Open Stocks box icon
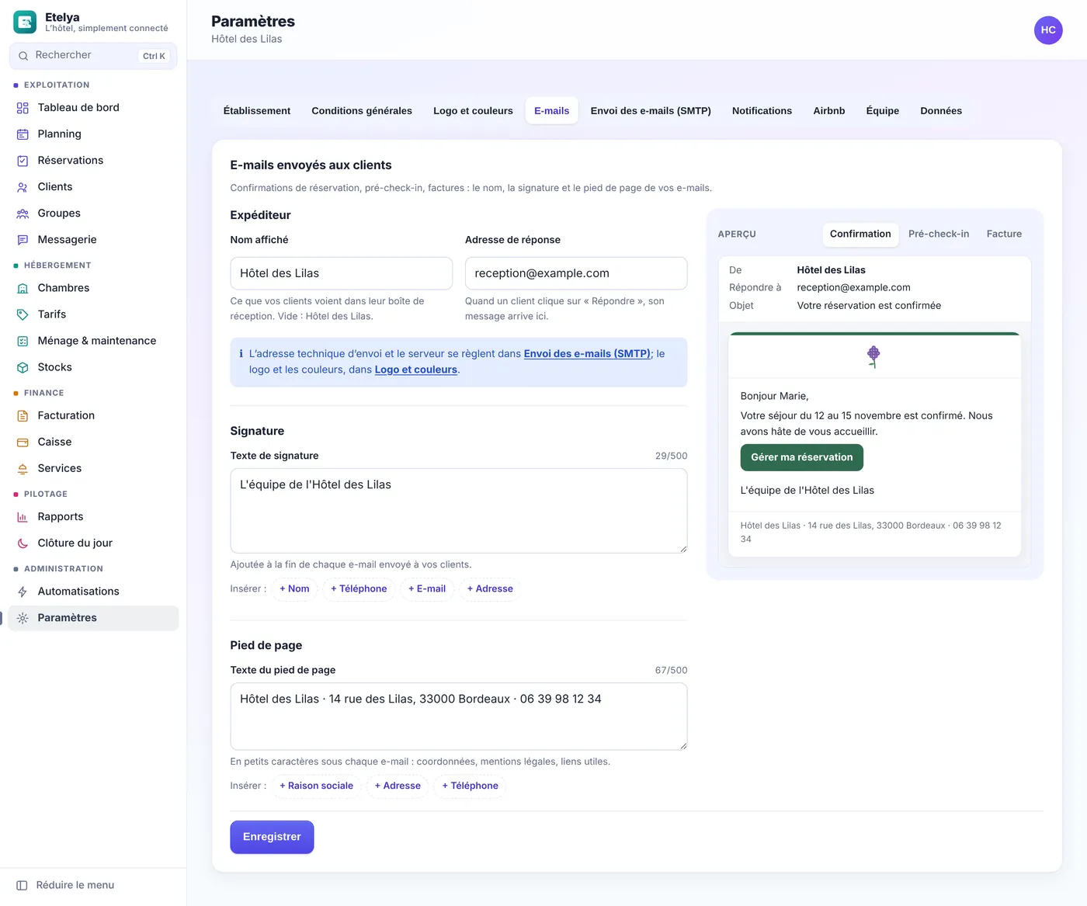This screenshot has width=1087, height=906. [x=23, y=367]
